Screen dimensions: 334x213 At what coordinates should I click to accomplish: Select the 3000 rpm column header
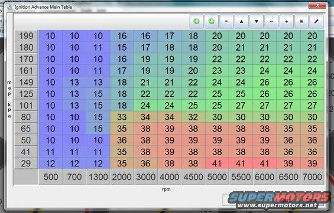(145, 177)
